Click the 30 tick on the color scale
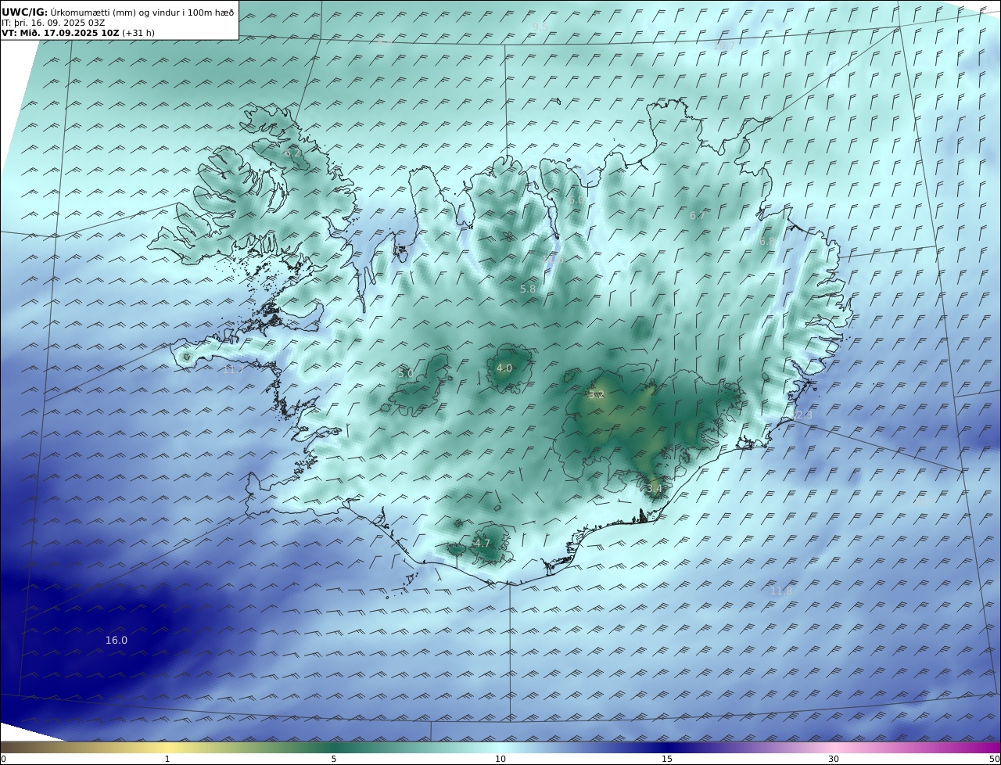1001x765 pixels. pyautogui.click(x=834, y=759)
